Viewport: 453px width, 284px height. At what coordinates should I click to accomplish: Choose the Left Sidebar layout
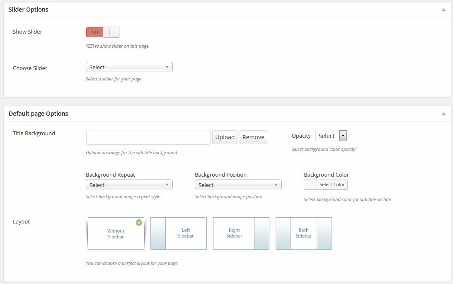click(x=179, y=233)
